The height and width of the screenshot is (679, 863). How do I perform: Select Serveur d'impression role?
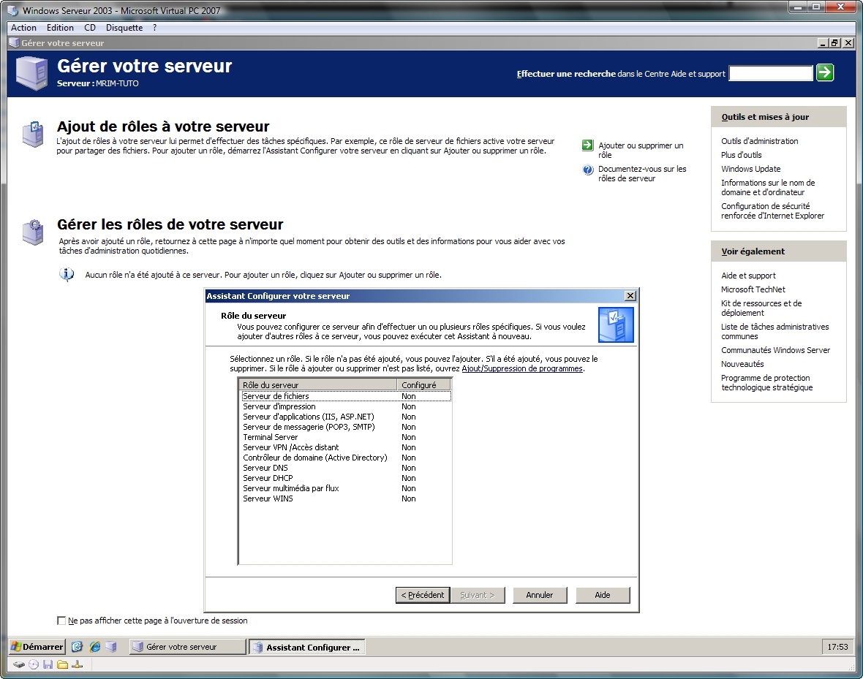346,406
